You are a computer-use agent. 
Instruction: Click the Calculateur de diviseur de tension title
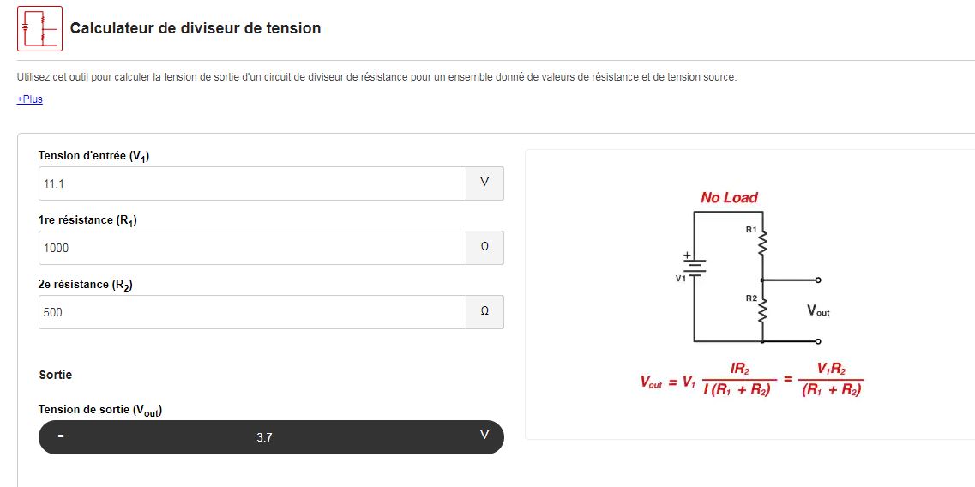point(196,28)
